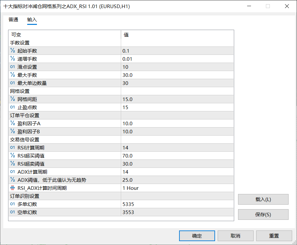Select the 空单幻数 parameter name
The height and width of the screenshot is (245, 297).
(27, 212)
